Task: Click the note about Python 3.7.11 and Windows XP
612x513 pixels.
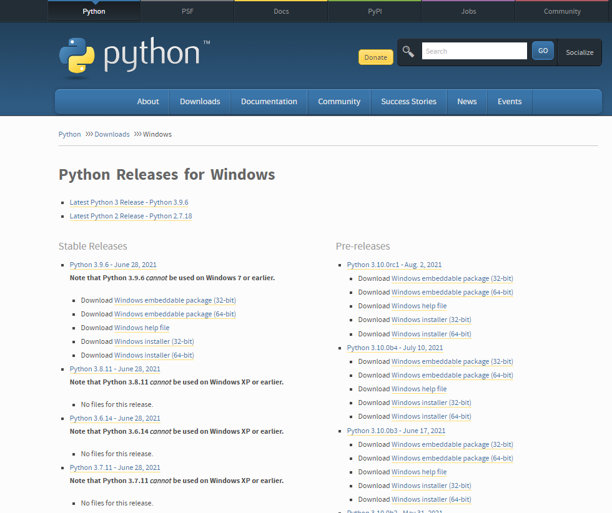Action: 176,481
